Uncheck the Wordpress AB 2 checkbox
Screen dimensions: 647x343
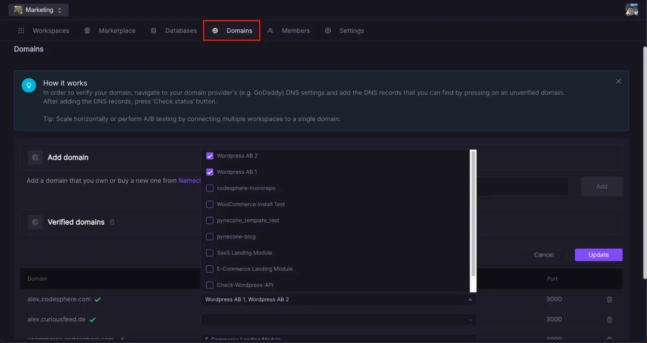click(210, 156)
